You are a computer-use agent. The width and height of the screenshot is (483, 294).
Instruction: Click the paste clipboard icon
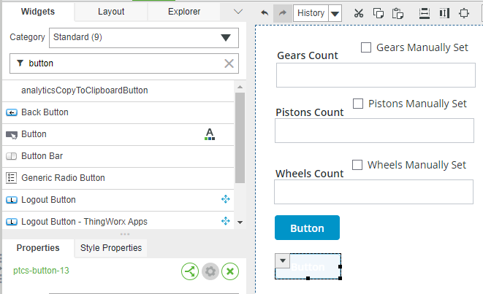click(x=398, y=13)
